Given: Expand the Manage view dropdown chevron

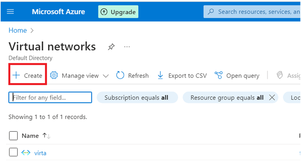Looking at the screenshot, I should 106,76.
